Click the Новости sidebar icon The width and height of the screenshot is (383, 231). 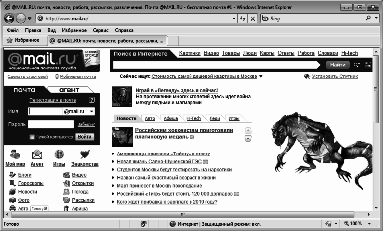[x=12, y=192]
